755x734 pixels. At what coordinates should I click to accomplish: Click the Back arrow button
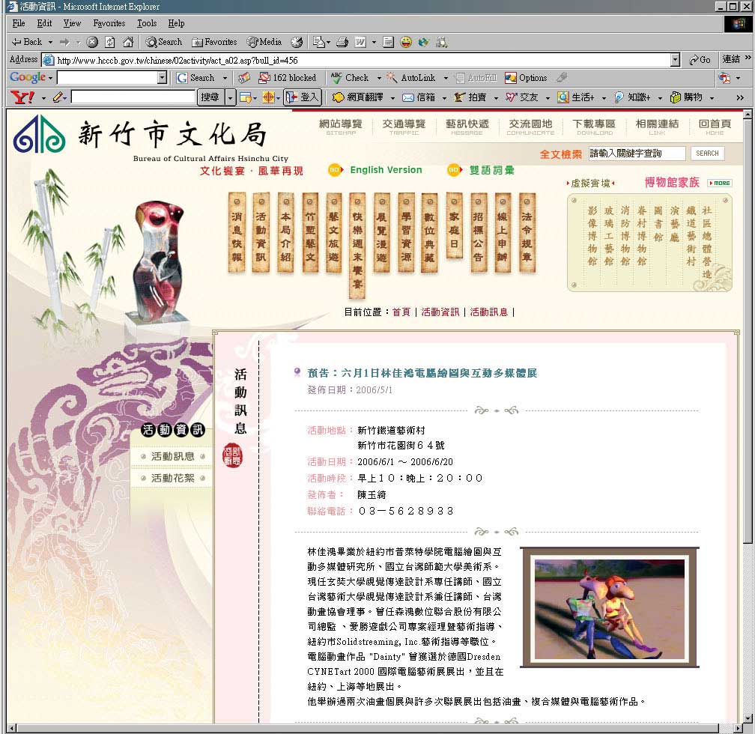click(27, 42)
